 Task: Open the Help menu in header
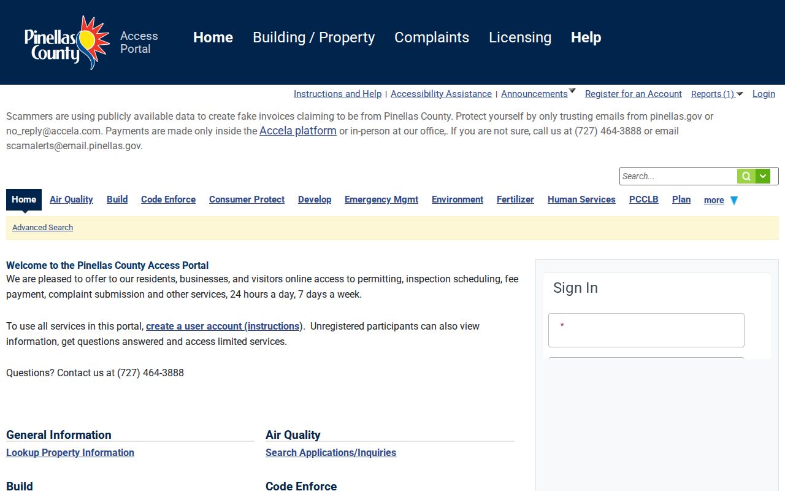click(586, 37)
